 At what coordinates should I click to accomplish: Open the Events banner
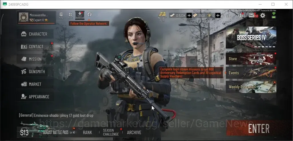pos(251,73)
